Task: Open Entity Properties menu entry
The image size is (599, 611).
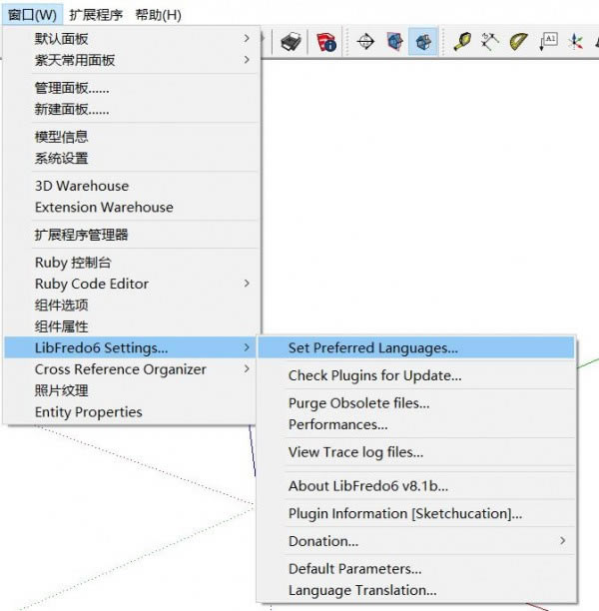Action: [132, 412]
